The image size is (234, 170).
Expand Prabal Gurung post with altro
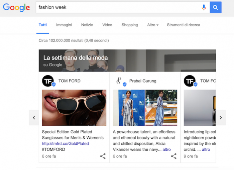pos(166,149)
